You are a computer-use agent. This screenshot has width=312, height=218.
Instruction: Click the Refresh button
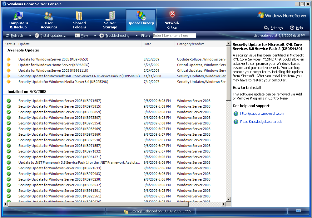15,36
